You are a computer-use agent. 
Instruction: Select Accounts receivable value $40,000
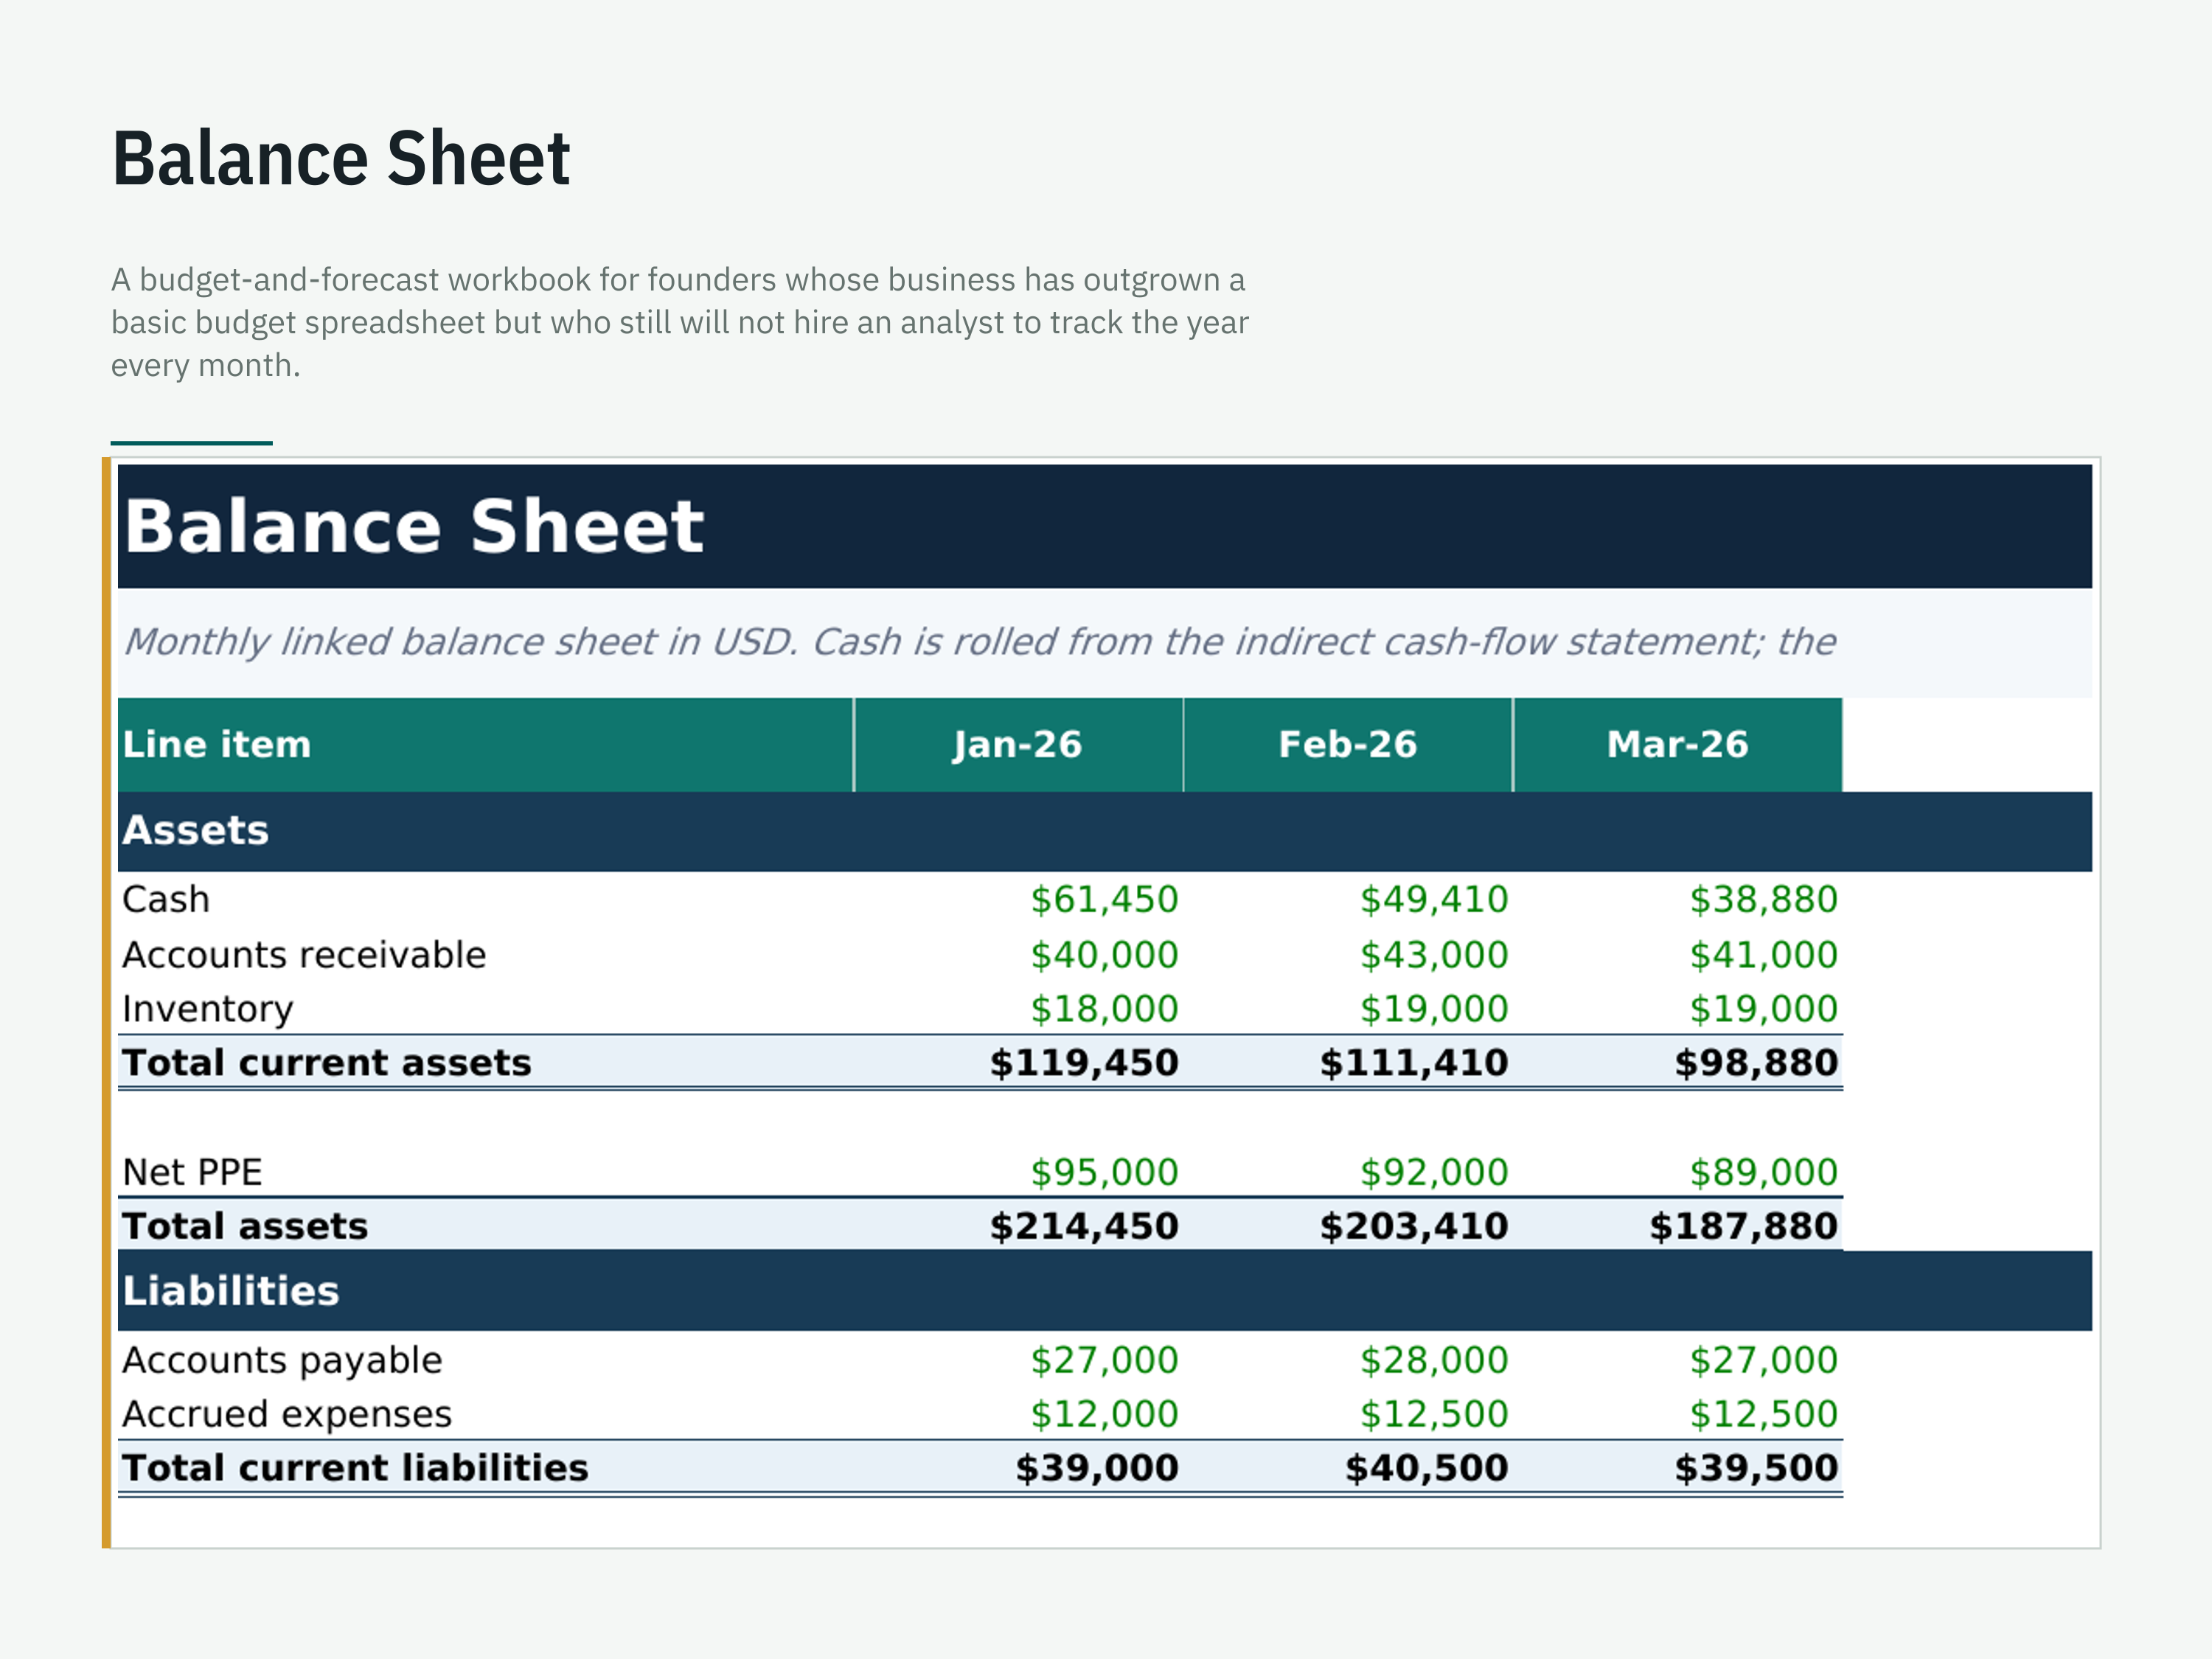click(1105, 955)
